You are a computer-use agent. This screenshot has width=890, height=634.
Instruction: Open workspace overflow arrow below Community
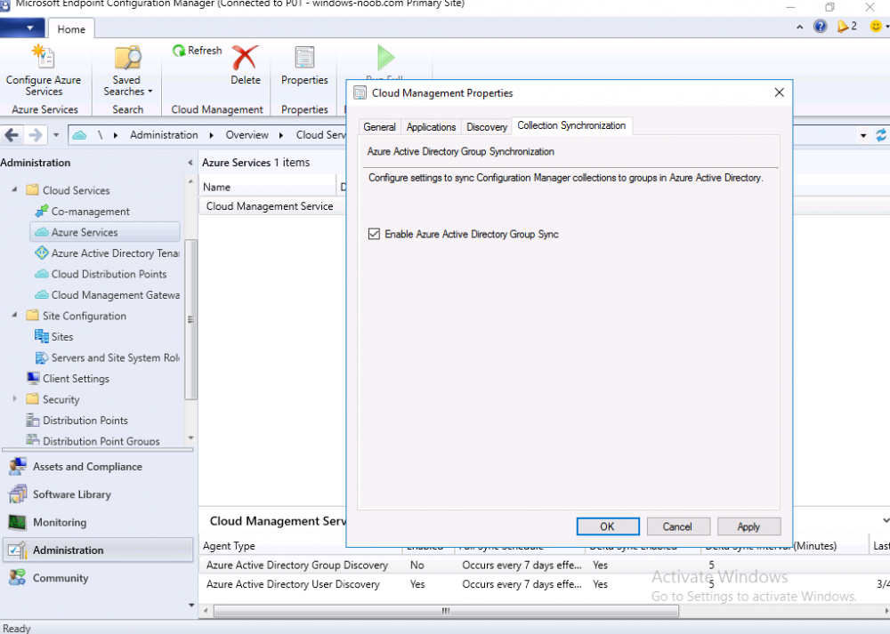190,606
